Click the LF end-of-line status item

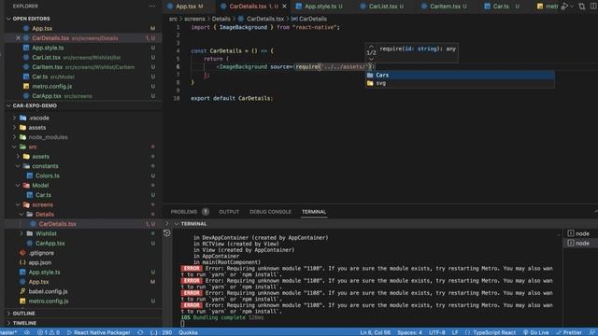[455, 332]
